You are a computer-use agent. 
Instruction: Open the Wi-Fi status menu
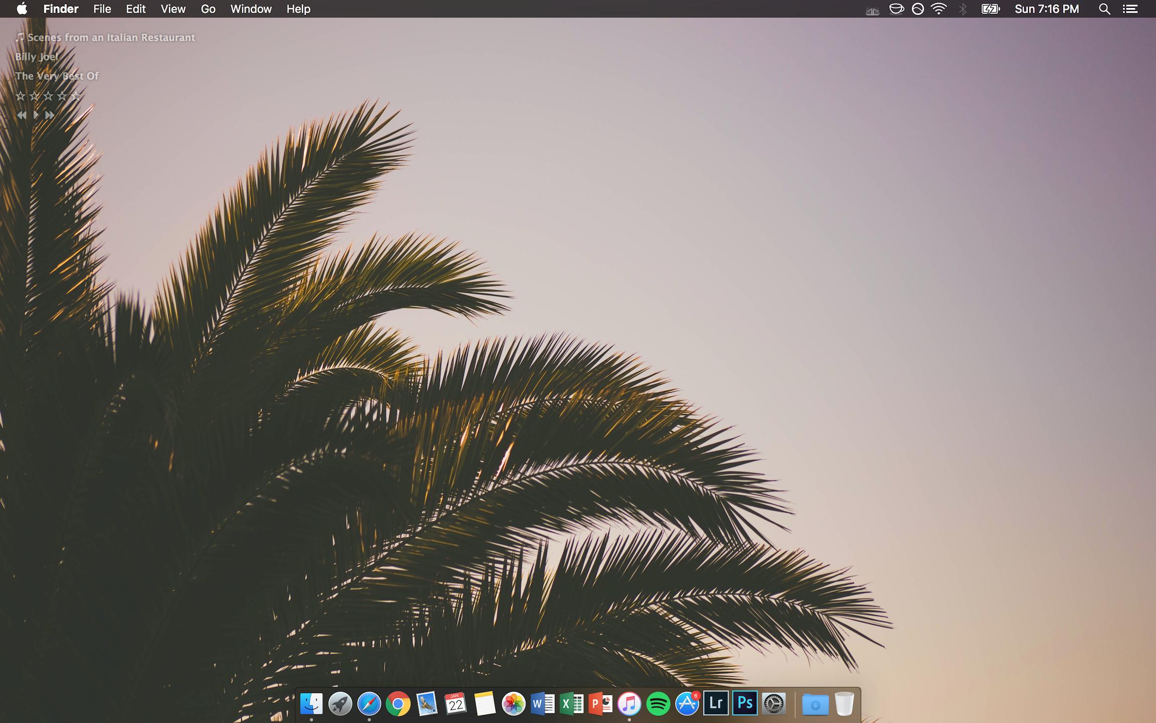click(x=939, y=9)
